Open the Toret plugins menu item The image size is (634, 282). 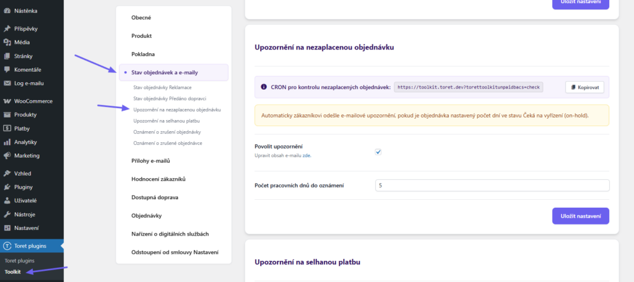(32, 246)
